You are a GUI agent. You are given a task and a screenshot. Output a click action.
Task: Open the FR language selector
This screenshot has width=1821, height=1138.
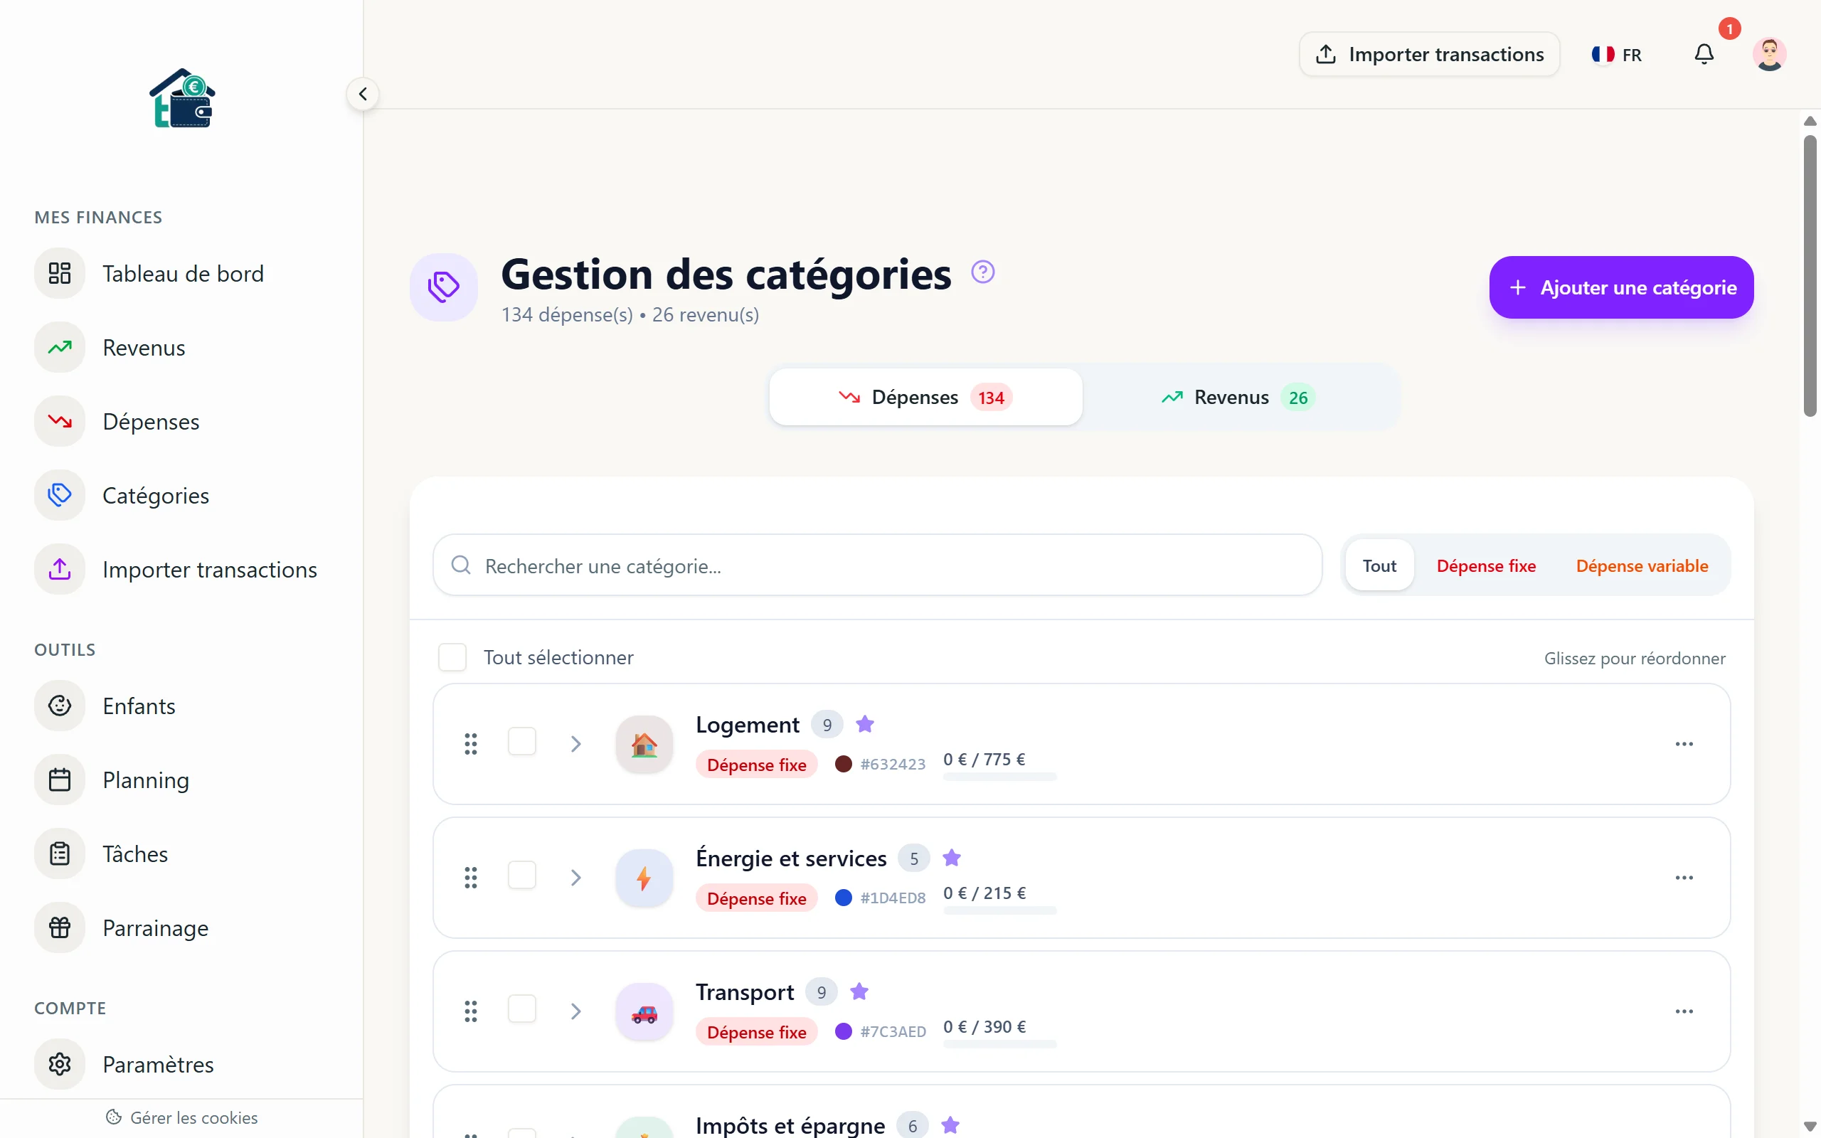[1616, 54]
